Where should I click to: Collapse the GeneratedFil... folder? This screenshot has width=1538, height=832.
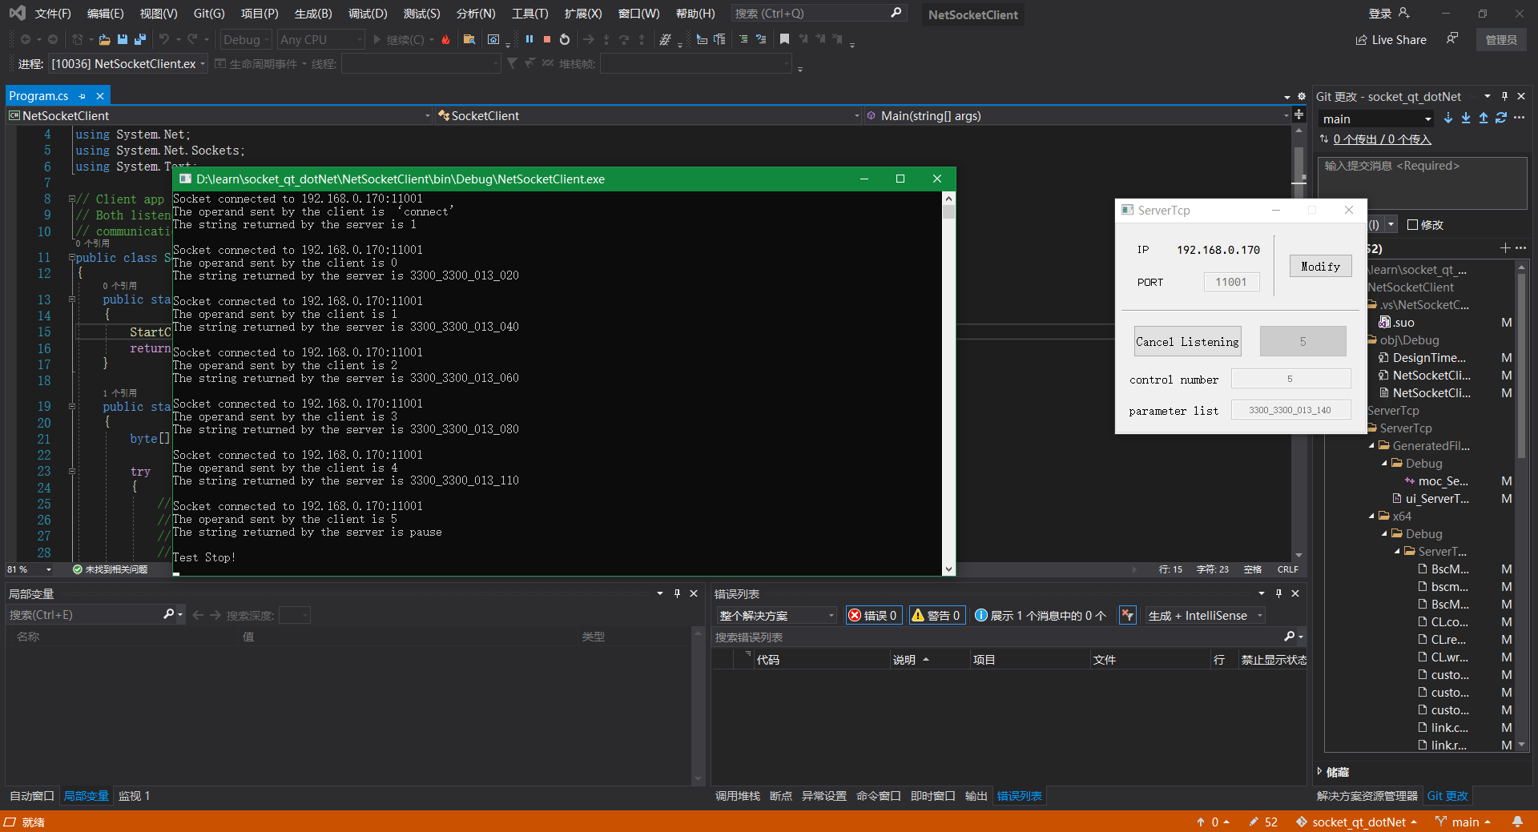(1372, 445)
